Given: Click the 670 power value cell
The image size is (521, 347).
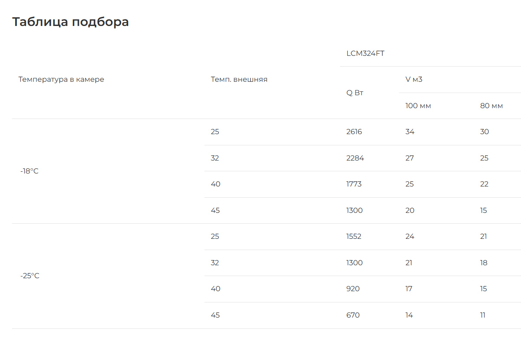Looking at the screenshot, I should (x=353, y=315).
